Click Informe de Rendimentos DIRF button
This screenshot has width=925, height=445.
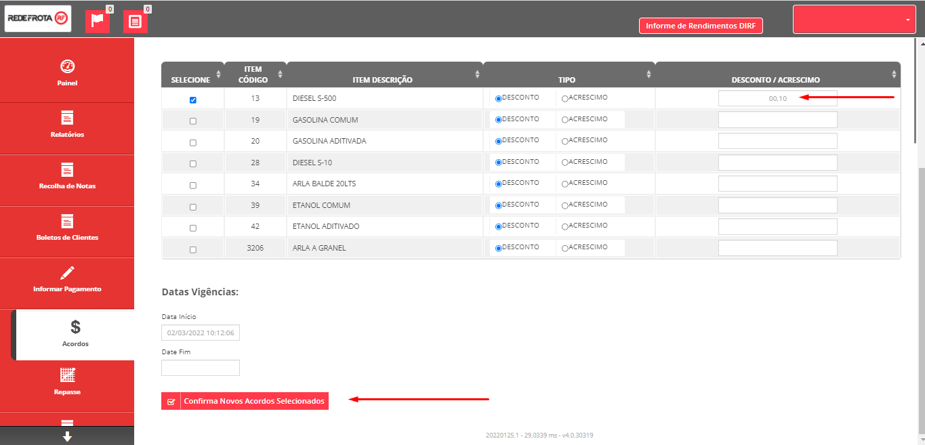(701, 26)
